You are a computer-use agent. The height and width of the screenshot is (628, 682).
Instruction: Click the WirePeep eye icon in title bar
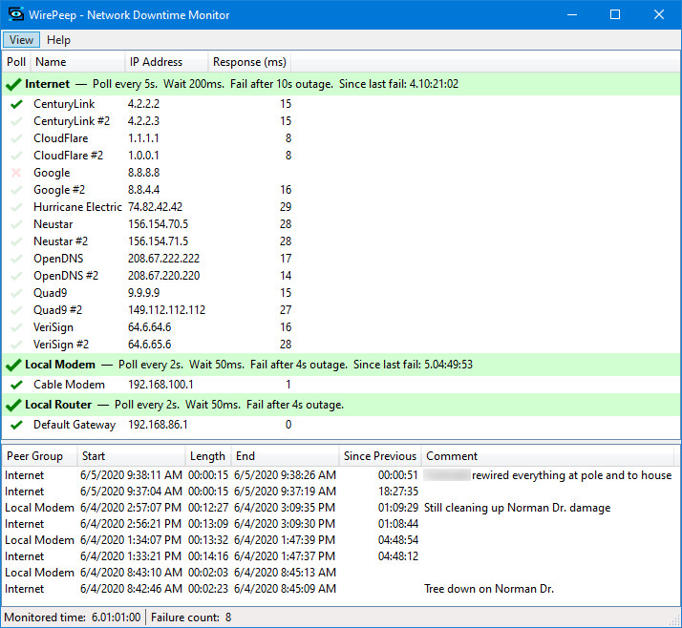(x=16, y=14)
